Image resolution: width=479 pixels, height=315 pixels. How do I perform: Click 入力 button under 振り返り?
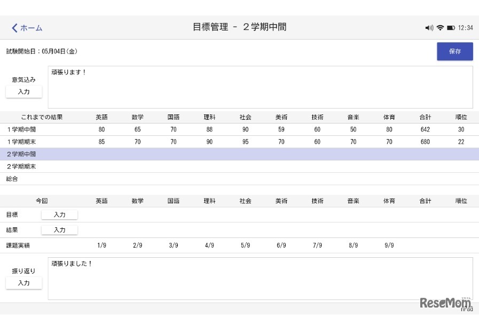pyautogui.click(x=23, y=283)
